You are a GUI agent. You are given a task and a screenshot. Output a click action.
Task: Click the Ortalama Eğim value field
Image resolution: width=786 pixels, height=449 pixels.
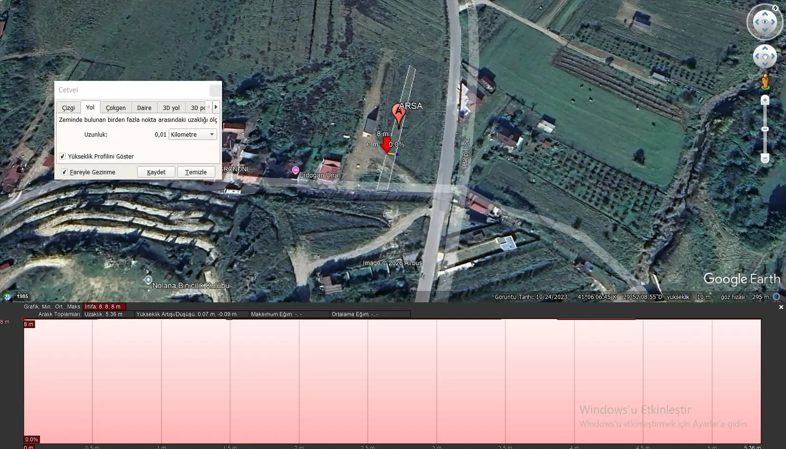(370, 314)
